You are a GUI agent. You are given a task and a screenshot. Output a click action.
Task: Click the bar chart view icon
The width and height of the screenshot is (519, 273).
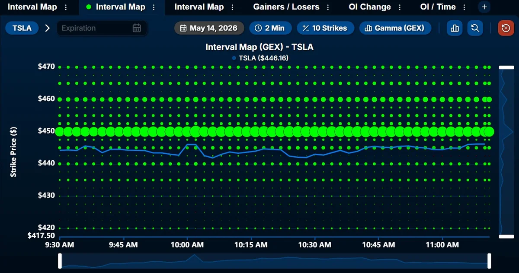tap(455, 28)
